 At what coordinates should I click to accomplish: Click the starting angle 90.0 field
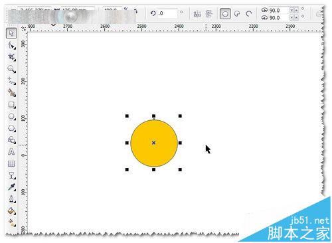pos(278,10)
